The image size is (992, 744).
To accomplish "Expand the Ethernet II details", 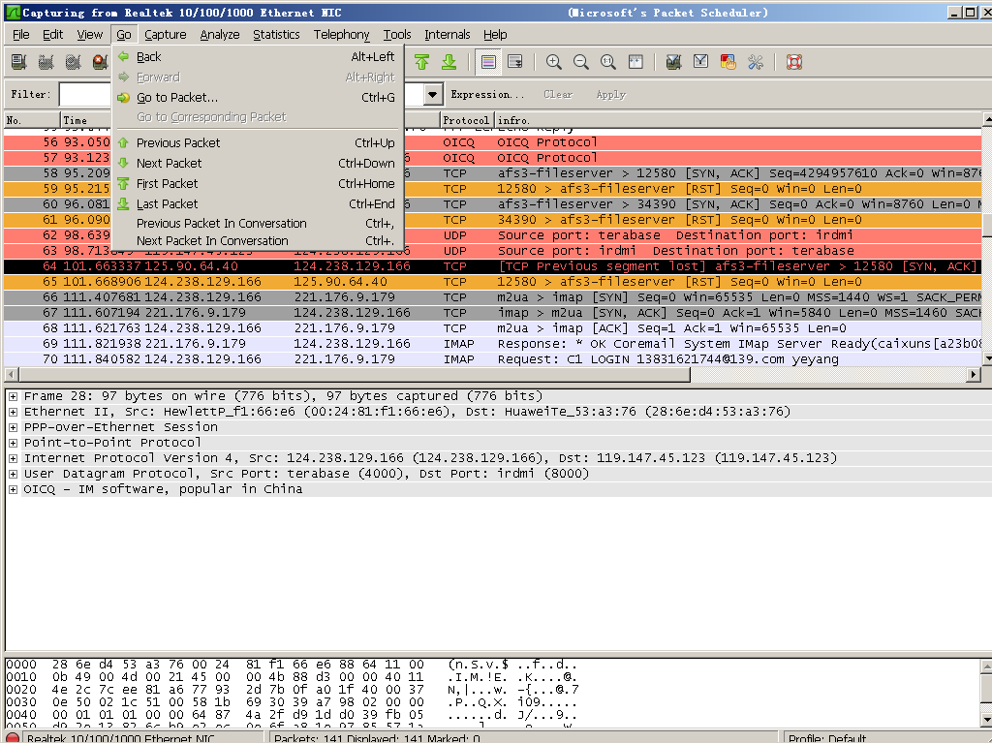I will tap(13, 412).
